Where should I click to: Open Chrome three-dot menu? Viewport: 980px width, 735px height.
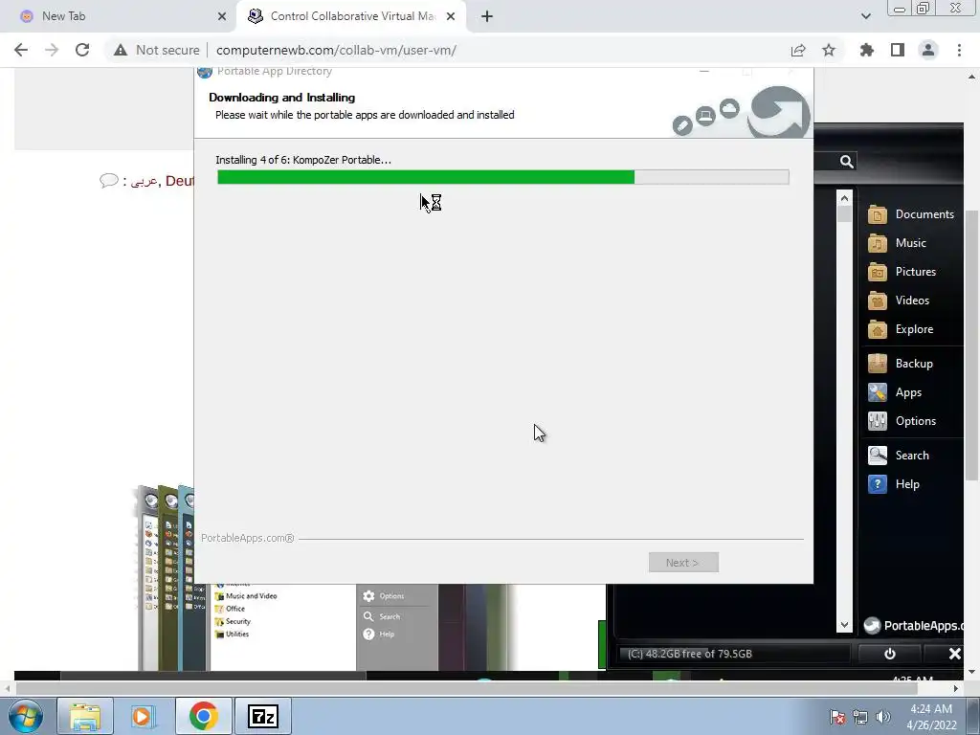959,50
